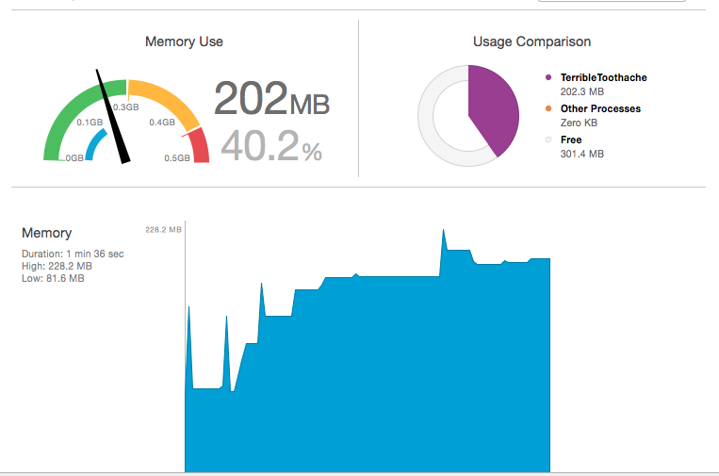Click the 301.4 MB free value
The image size is (719, 476).
click(x=582, y=154)
